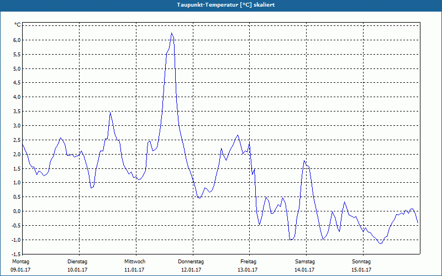This screenshot has width=442, height=276.
Task: Click the 6,0 y-axis label
Action: click(17, 40)
